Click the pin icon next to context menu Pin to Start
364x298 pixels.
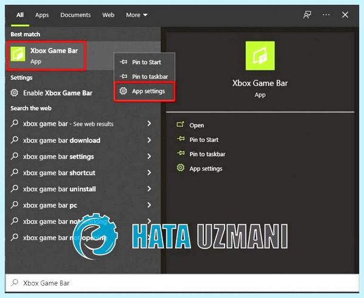coord(123,62)
